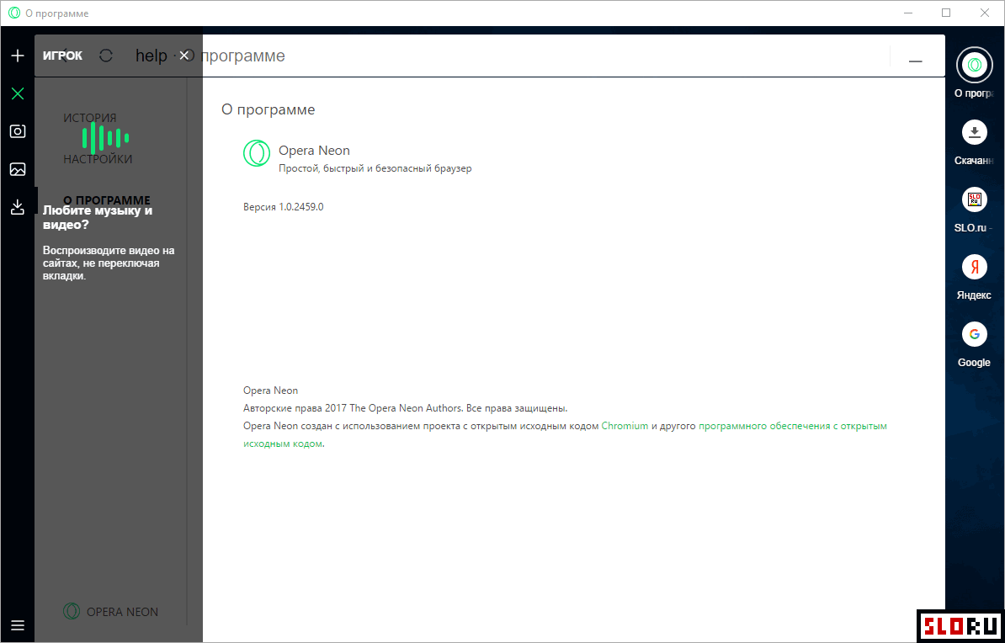This screenshot has height=643, width=1005.
Task: Go to НАСТРОЙКИ in the sidebar menu
Action: [x=98, y=159]
